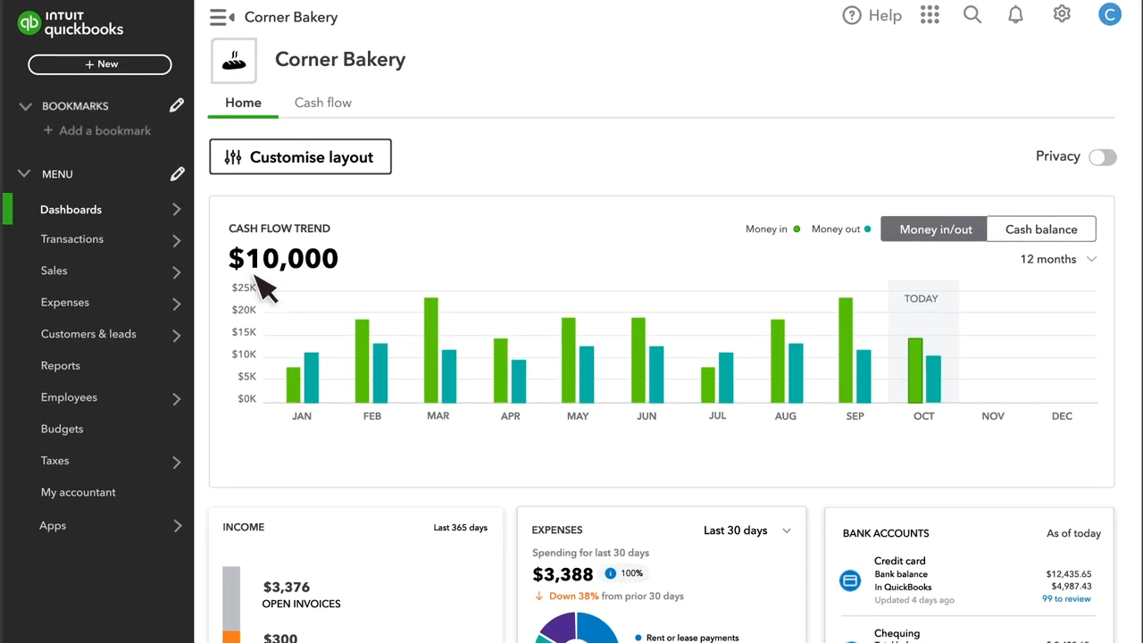Select Money in/out view
Screen dimensions: 1143x643
point(935,230)
